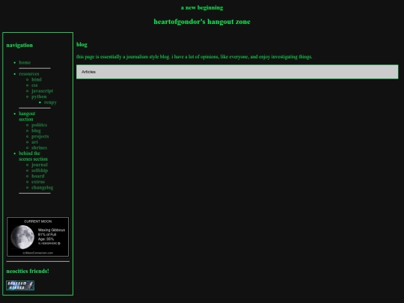The height and width of the screenshot is (303, 404).
Task: Expand the Articles collapsible bar
Action: pos(237,72)
